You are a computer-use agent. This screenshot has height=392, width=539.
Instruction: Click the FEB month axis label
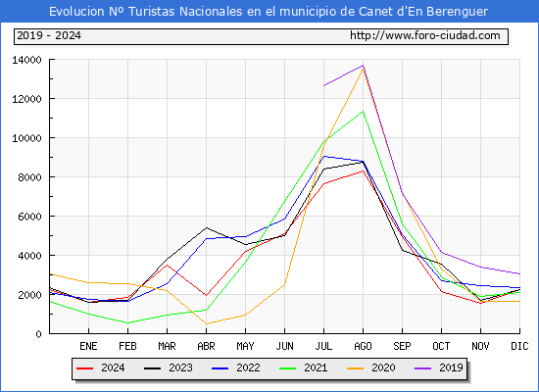pos(127,346)
